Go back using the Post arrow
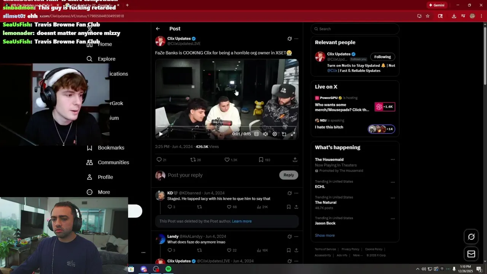Image resolution: width=487 pixels, height=274 pixels. (158, 29)
